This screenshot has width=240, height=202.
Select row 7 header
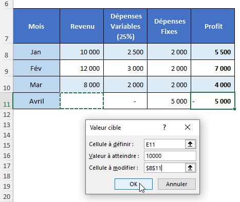click(6, 26)
